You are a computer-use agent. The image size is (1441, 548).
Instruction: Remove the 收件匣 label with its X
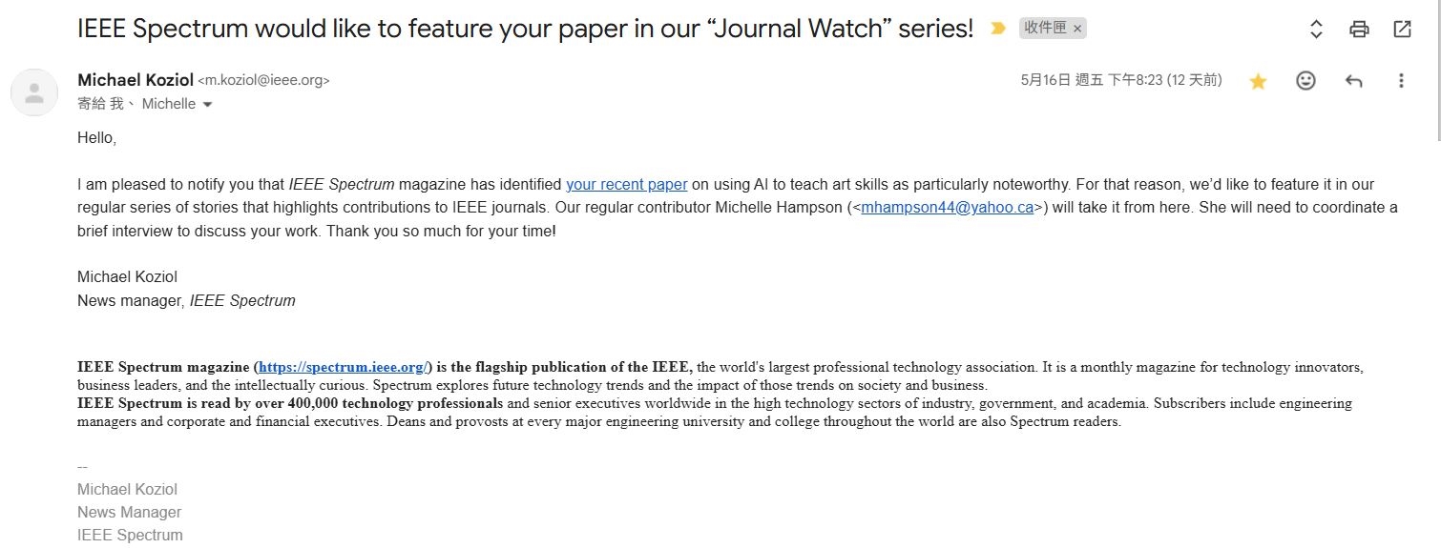(1077, 29)
